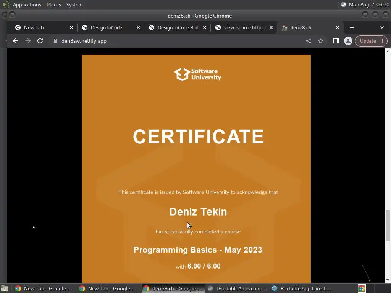The height and width of the screenshot is (293, 391).
Task: Close the deniz8.ch tab
Action: 338,27
